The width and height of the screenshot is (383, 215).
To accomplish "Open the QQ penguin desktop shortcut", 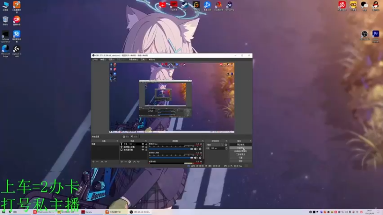I will [x=376, y=5].
